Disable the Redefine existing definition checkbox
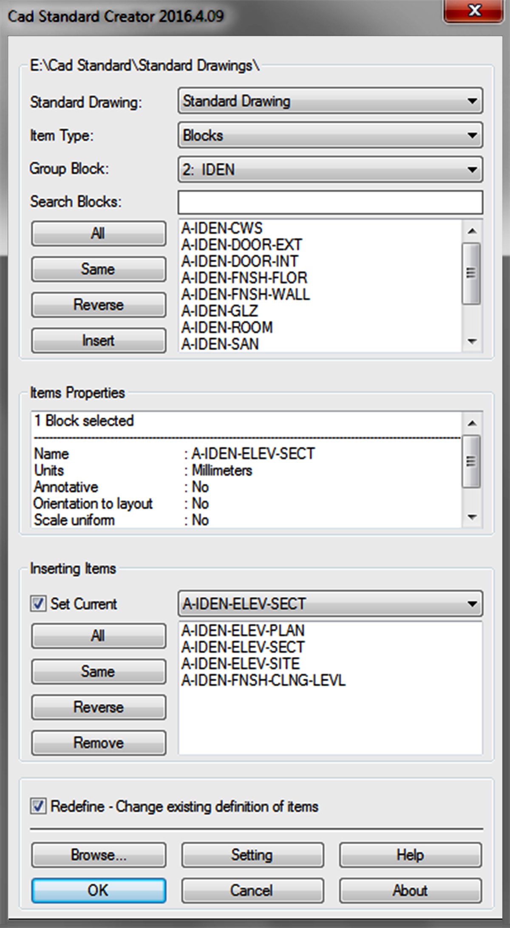The height and width of the screenshot is (928, 510). click(x=38, y=806)
